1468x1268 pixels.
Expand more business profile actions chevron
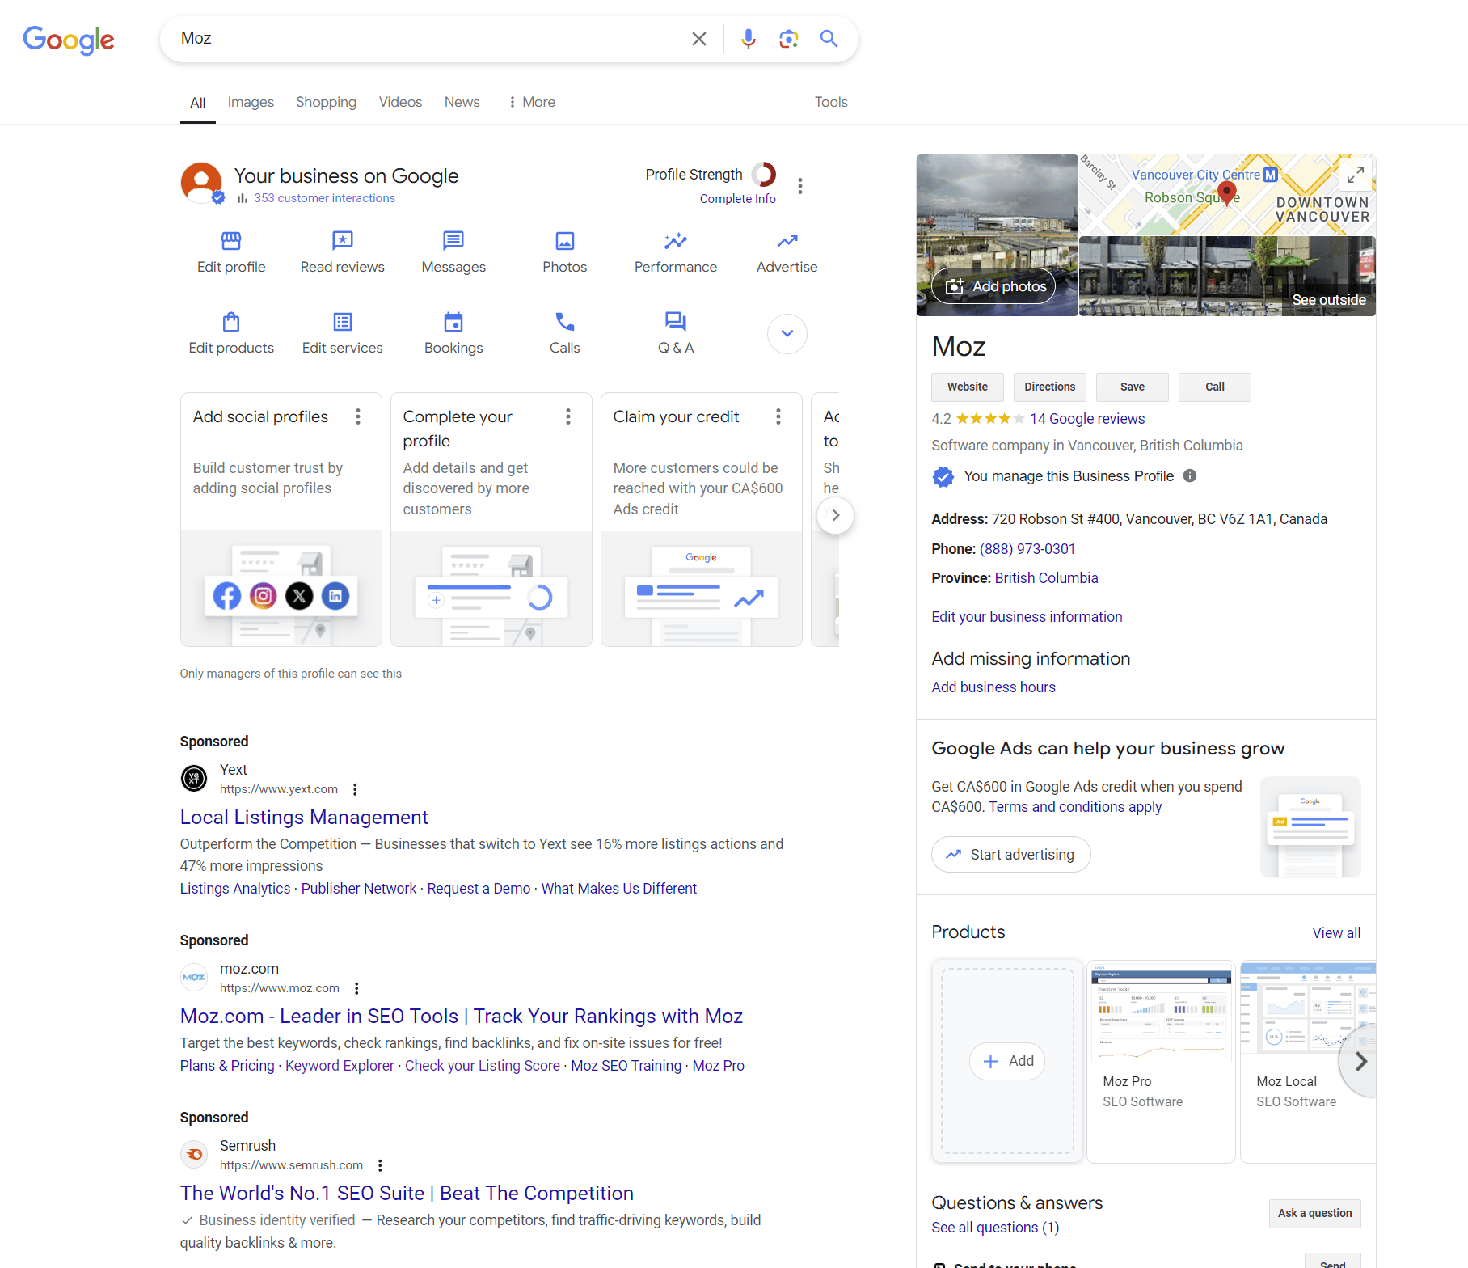787,334
